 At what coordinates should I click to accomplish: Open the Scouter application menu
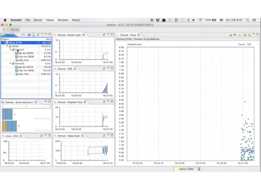click(x=16, y=20)
